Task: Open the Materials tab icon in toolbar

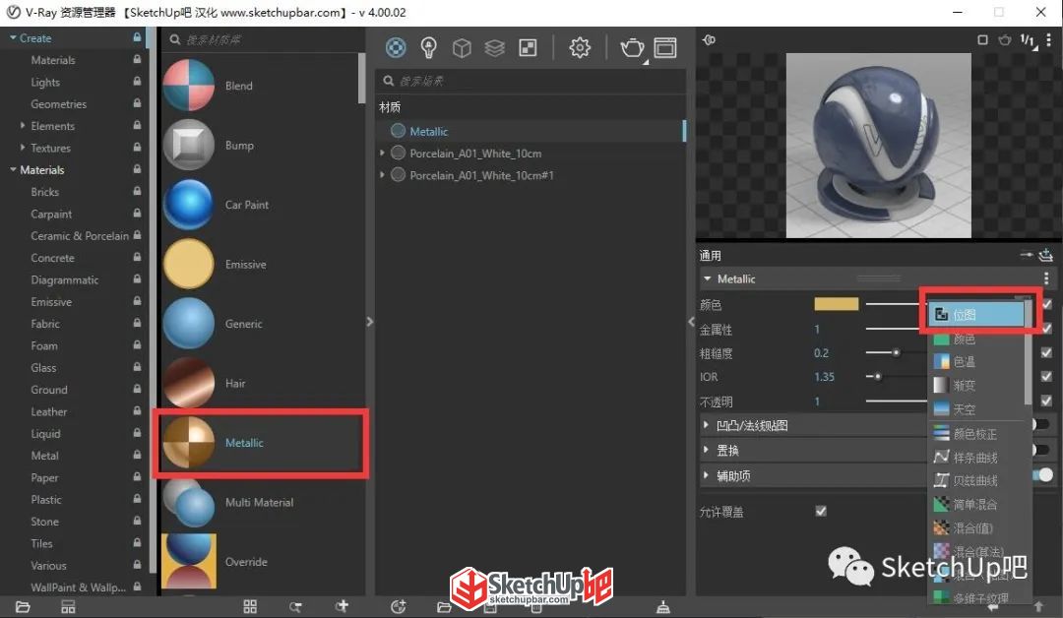Action: pos(396,47)
